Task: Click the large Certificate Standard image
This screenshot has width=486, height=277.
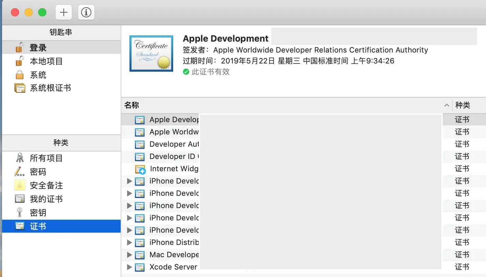Action: (x=151, y=54)
